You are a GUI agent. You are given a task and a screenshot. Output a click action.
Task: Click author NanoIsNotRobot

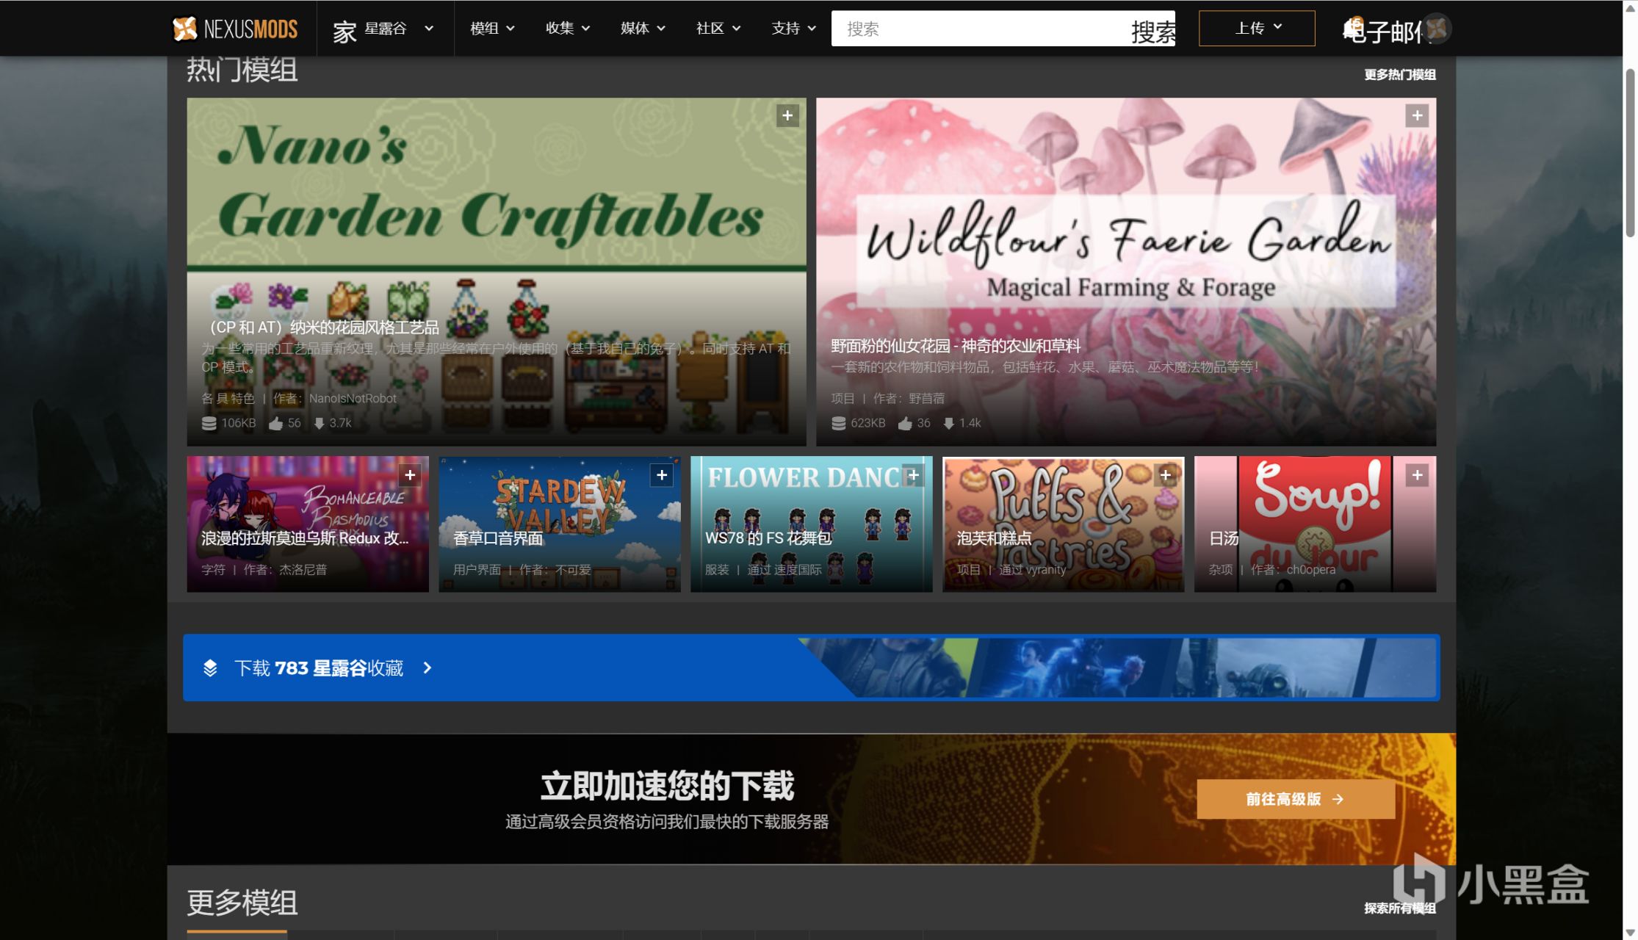pos(353,398)
